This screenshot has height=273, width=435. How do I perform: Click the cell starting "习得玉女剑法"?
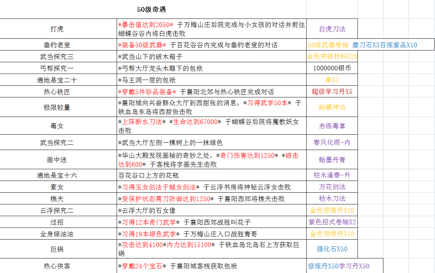point(212,187)
